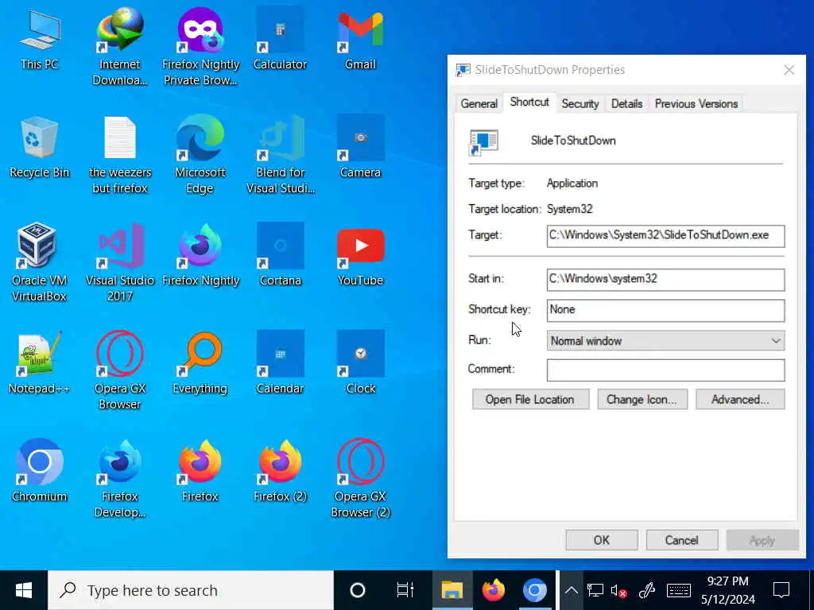Close the SlideToShutDown Properties window
The height and width of the screenshot is (610, 814).
(x=789, y=70)
